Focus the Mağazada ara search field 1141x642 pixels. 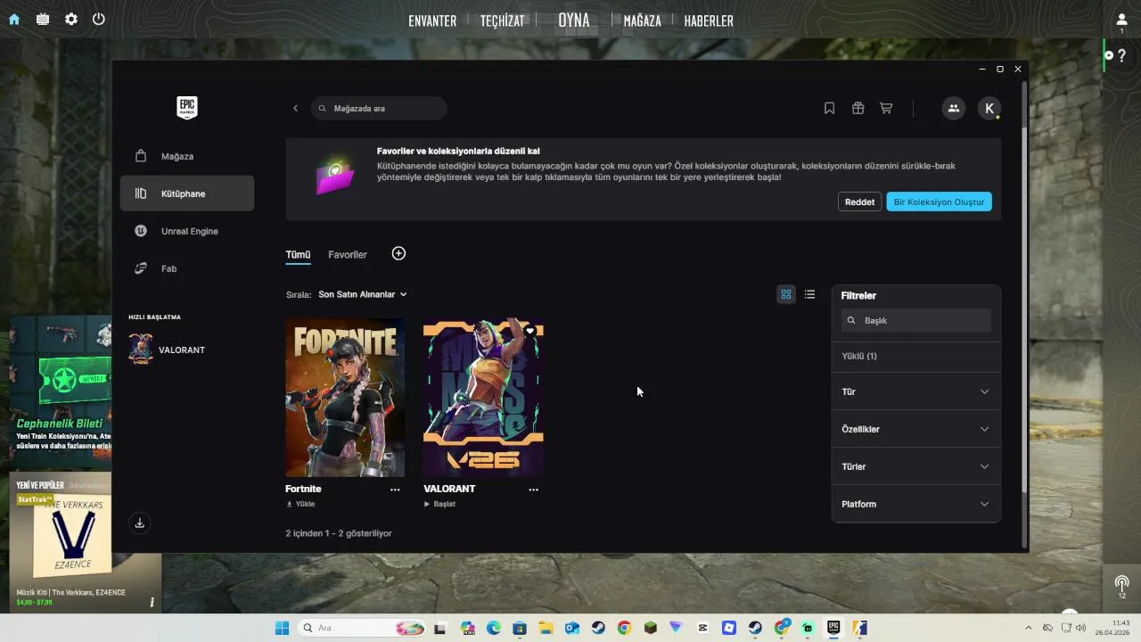pyautogui.click(x=379, y=108)
